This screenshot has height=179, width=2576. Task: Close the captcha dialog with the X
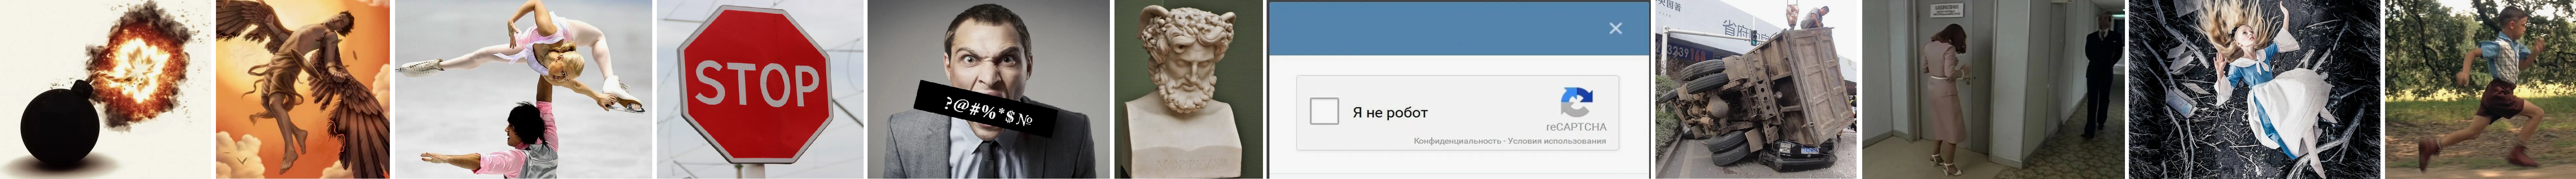point(1615,28)
